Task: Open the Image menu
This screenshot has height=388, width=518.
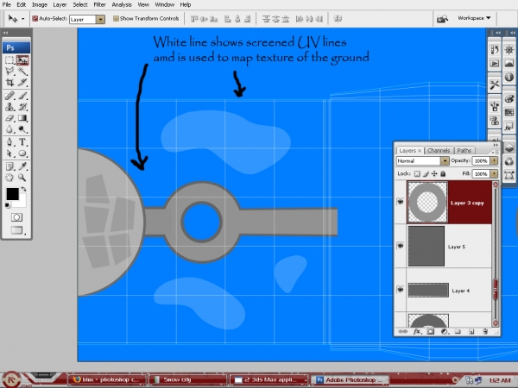Action: coord(40,4)
